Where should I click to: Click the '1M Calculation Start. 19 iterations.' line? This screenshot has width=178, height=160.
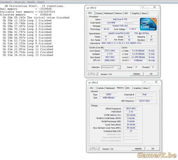34,6
